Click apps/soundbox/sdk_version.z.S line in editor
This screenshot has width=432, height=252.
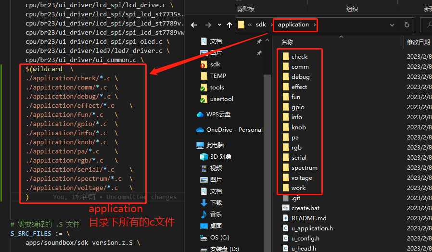point(83,243)
